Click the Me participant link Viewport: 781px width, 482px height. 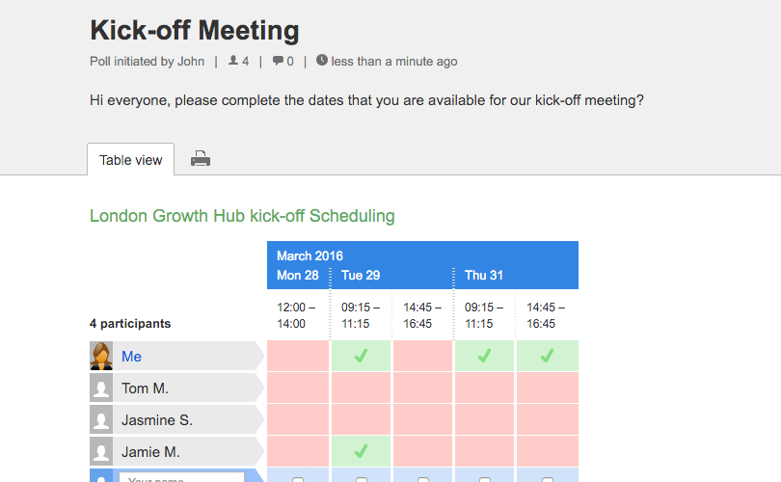point(131,357)
